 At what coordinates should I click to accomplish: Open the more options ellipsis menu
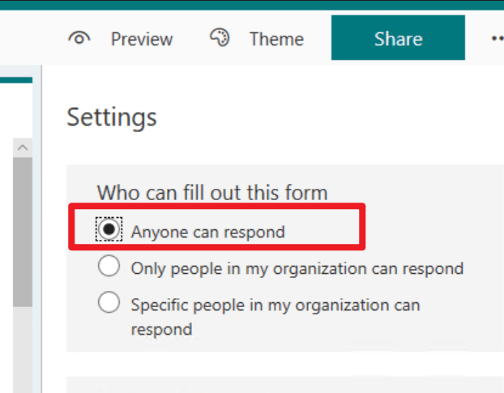pos(498,39)
